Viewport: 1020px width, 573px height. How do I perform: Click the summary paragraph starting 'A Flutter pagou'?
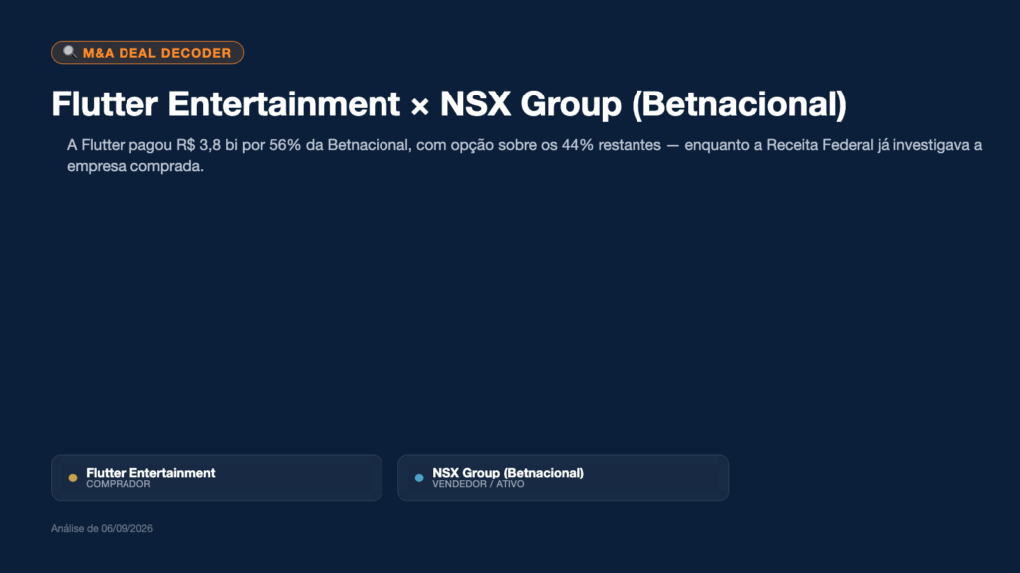point(524,155)
